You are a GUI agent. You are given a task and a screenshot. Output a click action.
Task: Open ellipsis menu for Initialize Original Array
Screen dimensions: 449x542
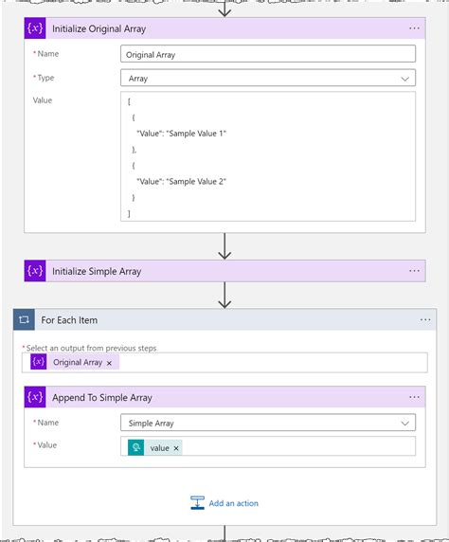pos(414,28)
